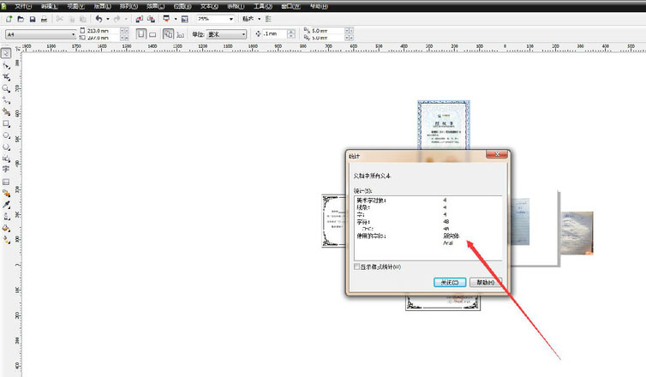Click the Undo arrow icon
Viewport: 646px width, 377px height.
pyautogui.click(x=99, y=19)
